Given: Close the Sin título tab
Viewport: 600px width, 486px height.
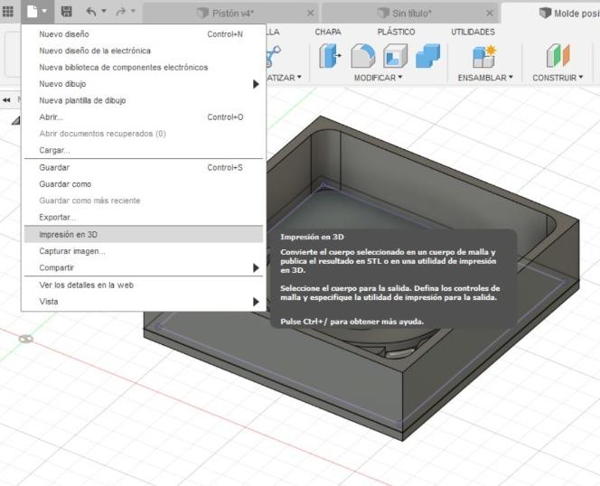Looking at the screenshot, I should pos(490,13).
